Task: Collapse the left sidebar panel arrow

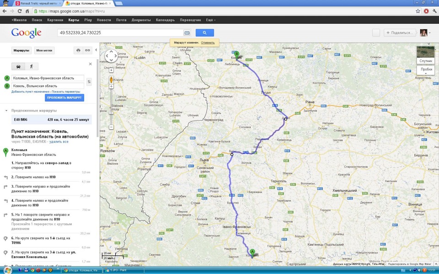Action: tap(96, 50)
